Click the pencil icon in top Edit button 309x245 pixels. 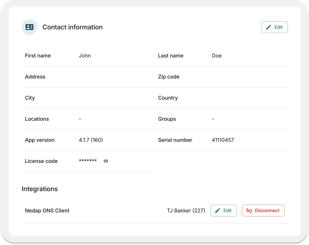click(268, 27)
